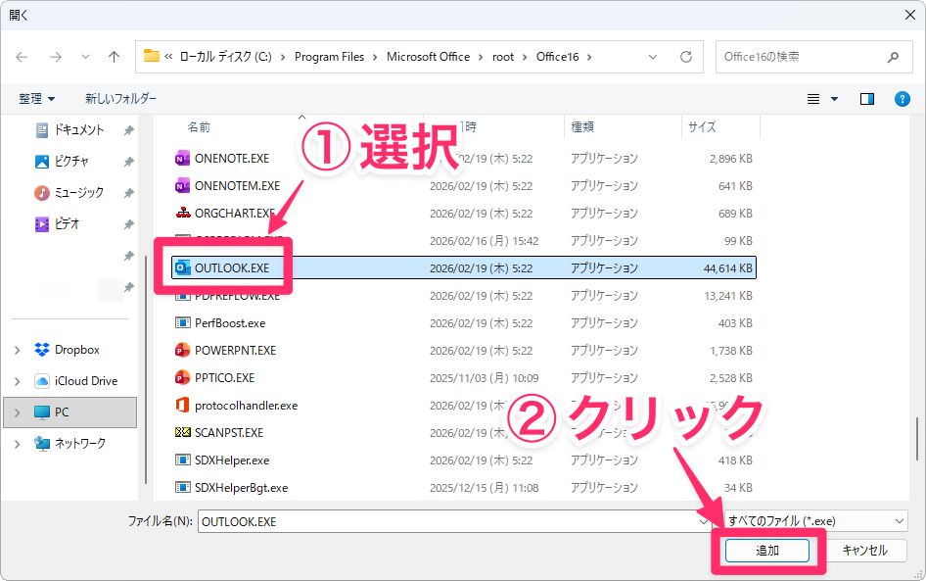Expand the Dropbox tree node
926x581 pixels.
pos(17,350)
